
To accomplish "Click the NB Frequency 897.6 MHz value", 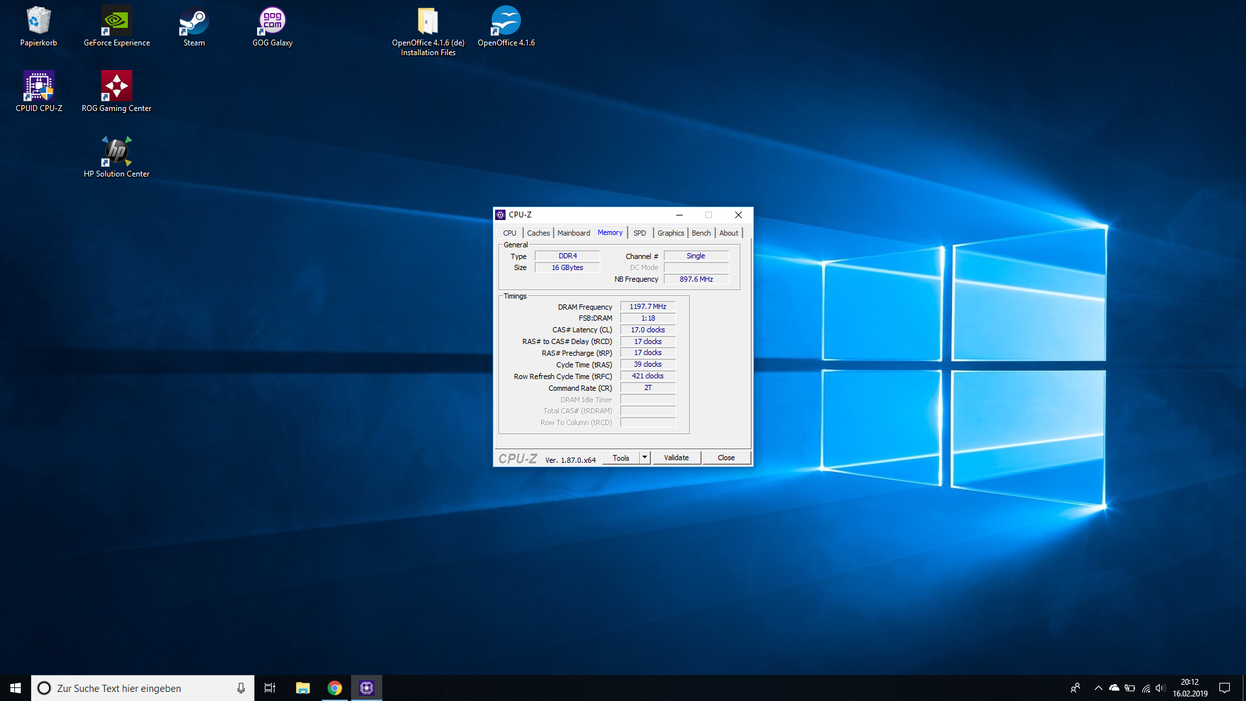I will (x=696, y=279).
